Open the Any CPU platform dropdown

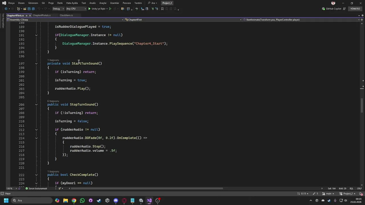point(76,9)
